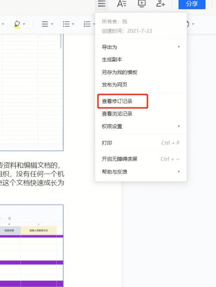Expand the alignment dropdown arrow
Screen dimensions: 216x287
click(52, 24)
